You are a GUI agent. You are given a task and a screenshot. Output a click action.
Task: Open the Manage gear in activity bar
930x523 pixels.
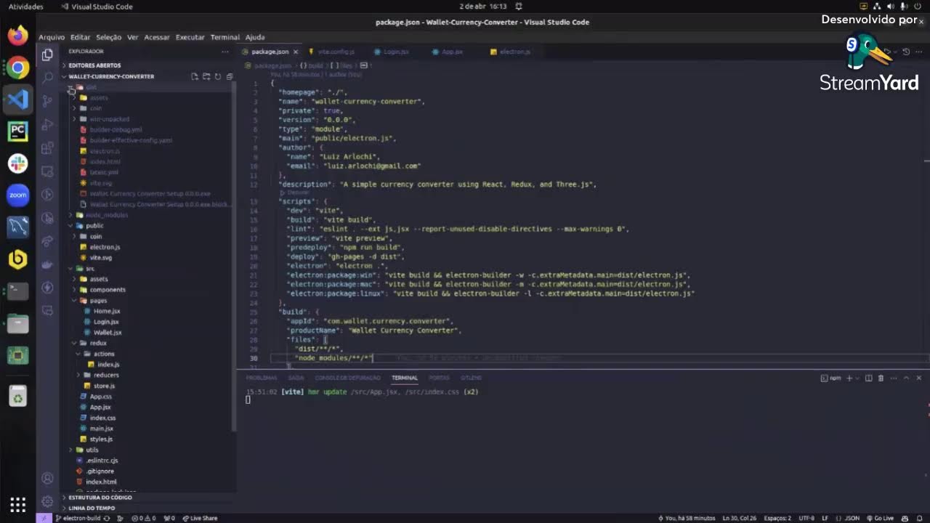[x=47, y=501]
